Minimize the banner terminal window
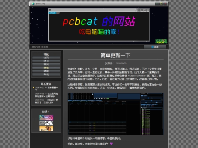 click(x=142, y=10)
